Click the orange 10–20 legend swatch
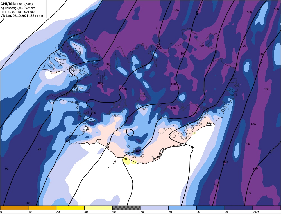 pos(42,208)
